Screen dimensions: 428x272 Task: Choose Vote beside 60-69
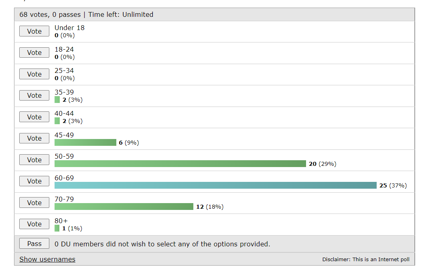click(34, 181)
